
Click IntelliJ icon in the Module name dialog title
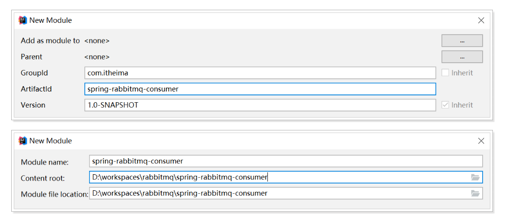coord(23,141)
